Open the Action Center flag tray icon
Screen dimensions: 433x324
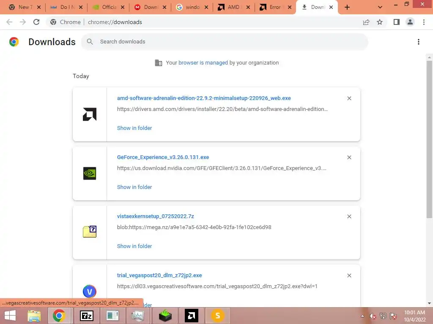393,316
